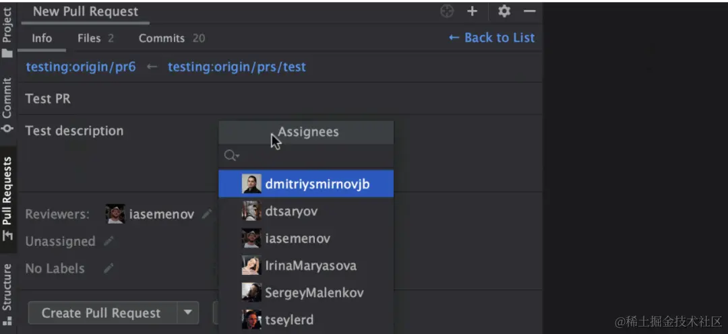
Task: Select dtsaryov as assignee
Action: (307, 211)
